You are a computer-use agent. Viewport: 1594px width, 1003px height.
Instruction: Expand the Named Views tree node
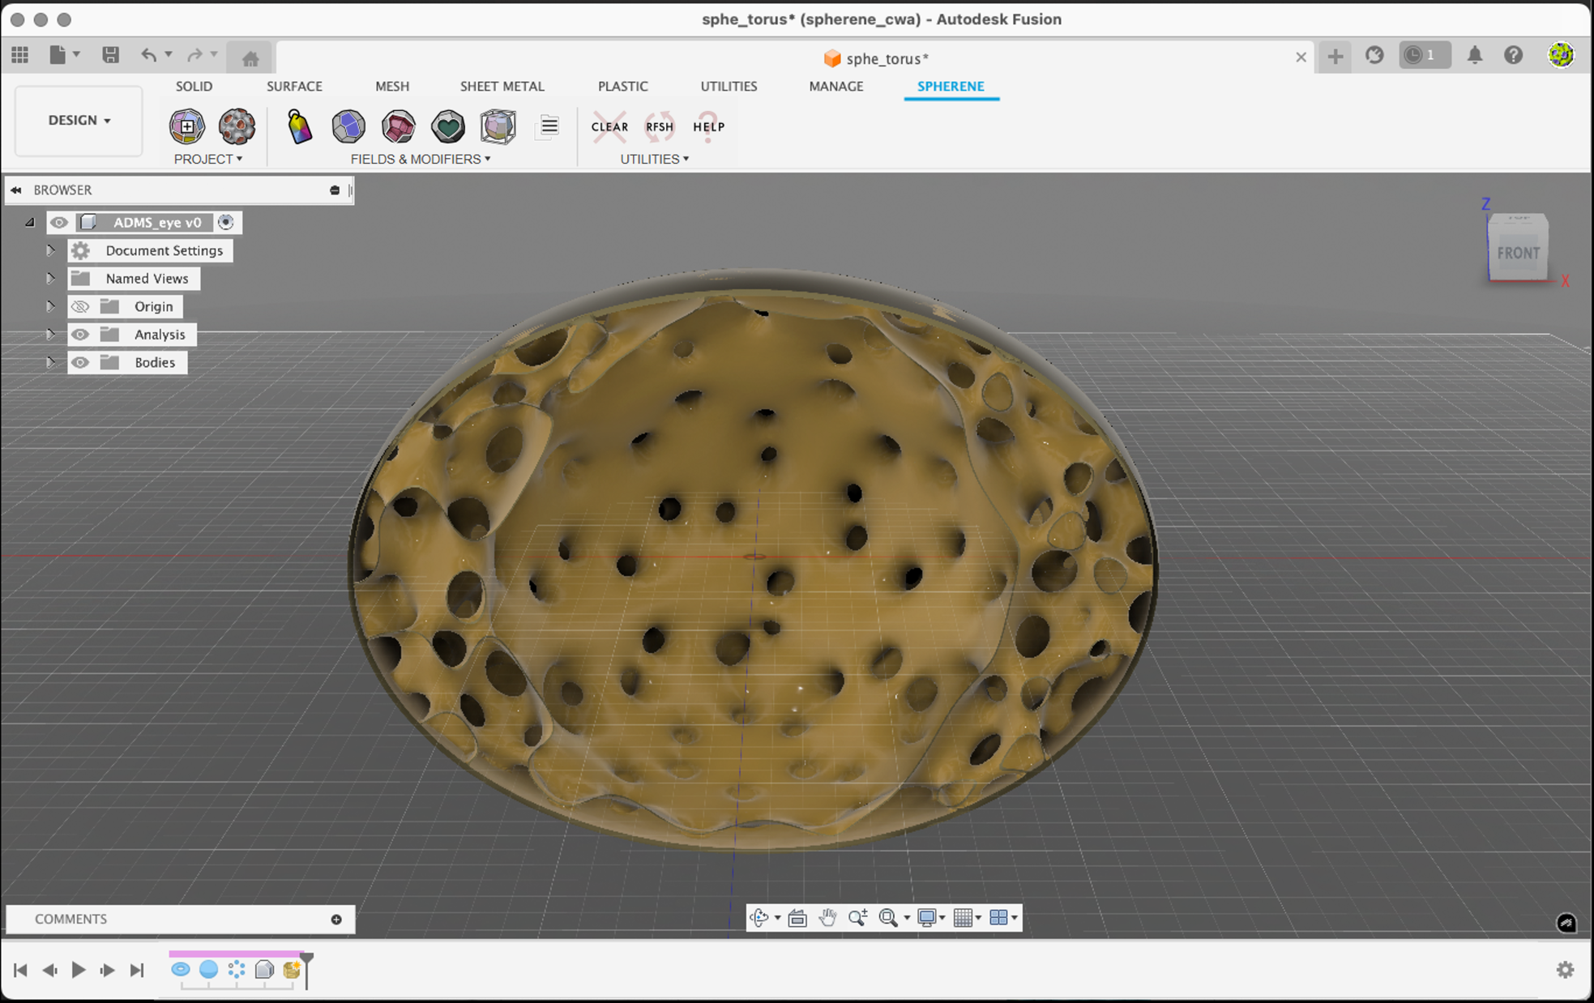(50, 279)
